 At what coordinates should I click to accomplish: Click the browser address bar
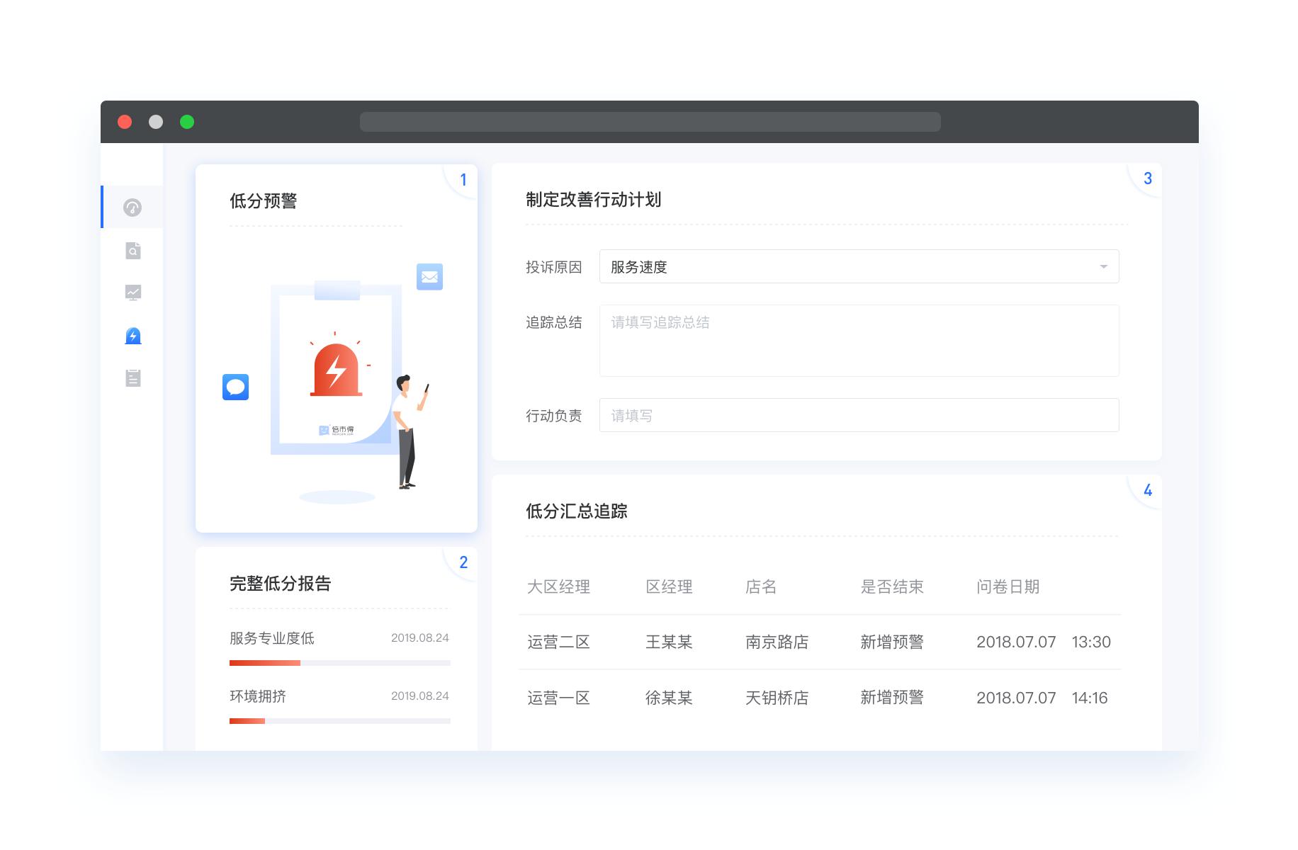(x=649, y=121)
